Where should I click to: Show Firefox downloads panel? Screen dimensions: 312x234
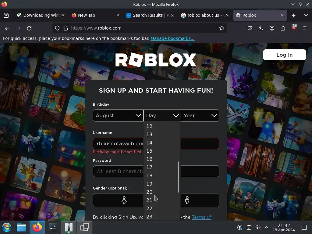[261, 28]
